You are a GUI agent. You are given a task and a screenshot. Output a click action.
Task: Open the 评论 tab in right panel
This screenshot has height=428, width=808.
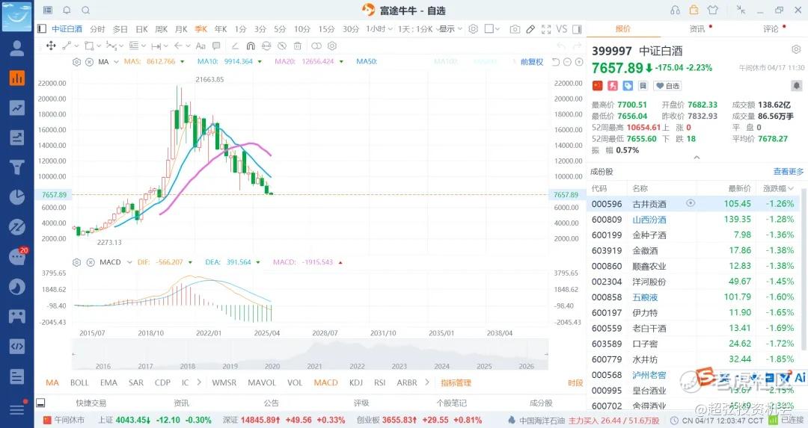pos(771,29)
